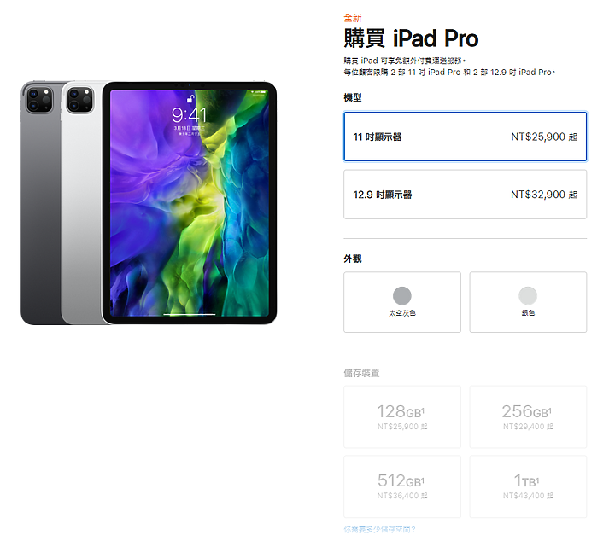This screenshot has height=541, width=615.
Task: Choose the 太空灰色 finish
Action: (402, 302)
